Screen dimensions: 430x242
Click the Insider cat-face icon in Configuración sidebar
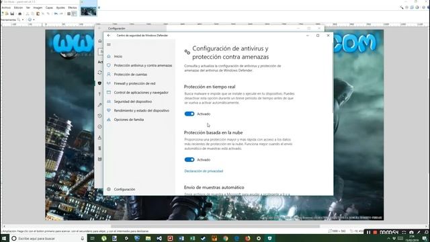point(100,159)
